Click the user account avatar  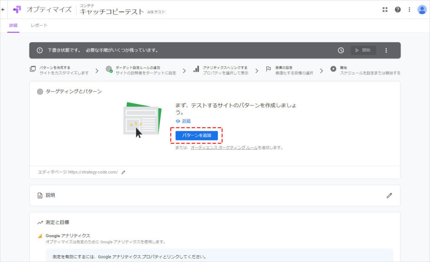[422, 10]
